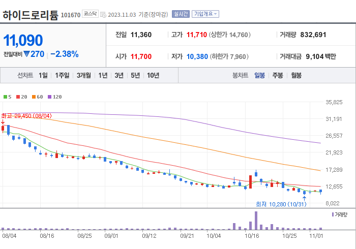356x249 pixels.
Task: Click the green 5-day moving average swatch
Action: 5,97
